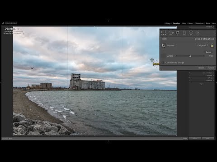Hide the top module panel via arrow
The image size is (217, 162).
click(x=108, y=21)
